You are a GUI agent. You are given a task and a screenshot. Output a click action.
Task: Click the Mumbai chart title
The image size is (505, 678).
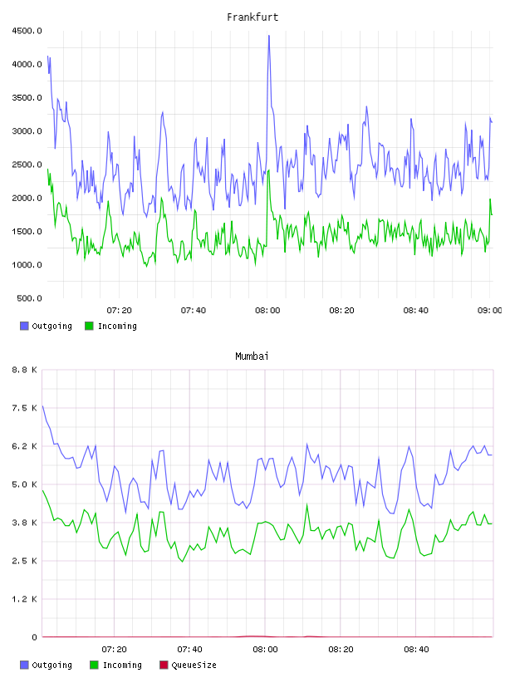(x=252, y=356)
